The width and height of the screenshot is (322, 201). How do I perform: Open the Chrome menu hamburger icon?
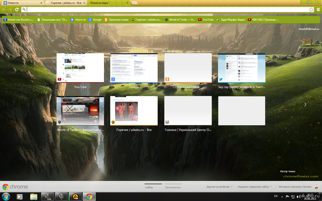pyautogui.click(x=318, y=10)
